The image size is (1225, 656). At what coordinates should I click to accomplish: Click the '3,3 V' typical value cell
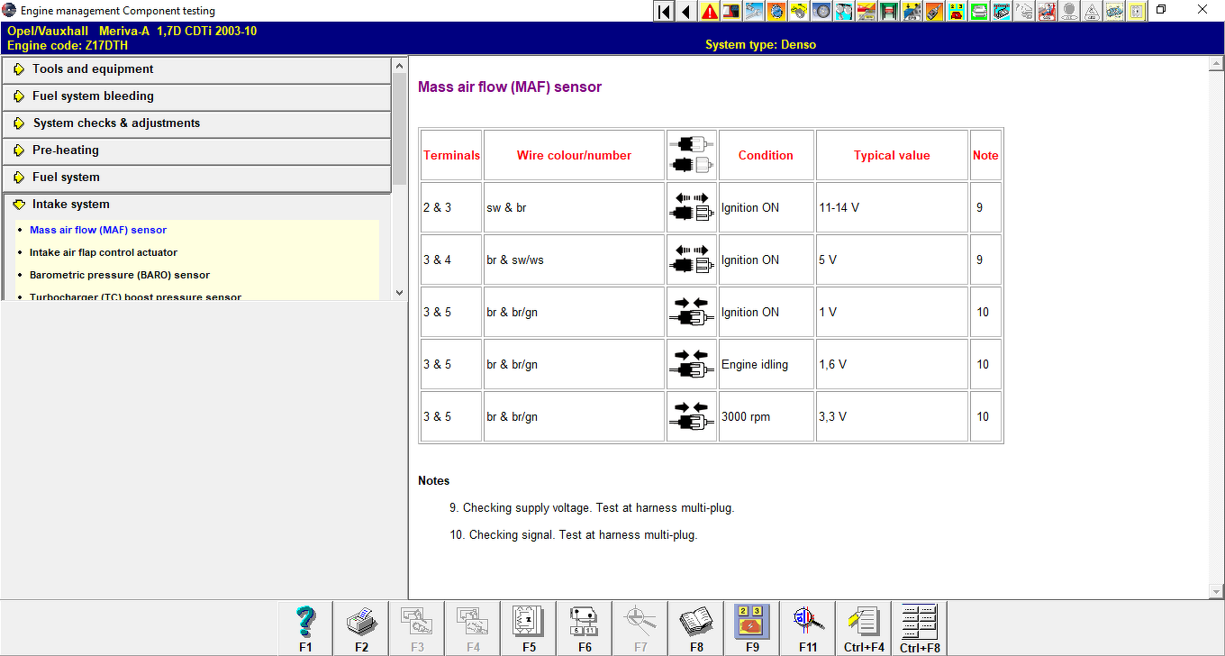tap(892, 416)
